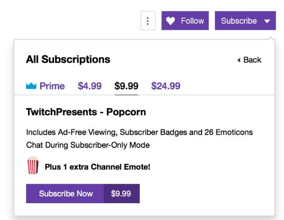Screen dimensions: 284x220
Task: Click the popcorn channel emote image
Action: coord(33,165)
